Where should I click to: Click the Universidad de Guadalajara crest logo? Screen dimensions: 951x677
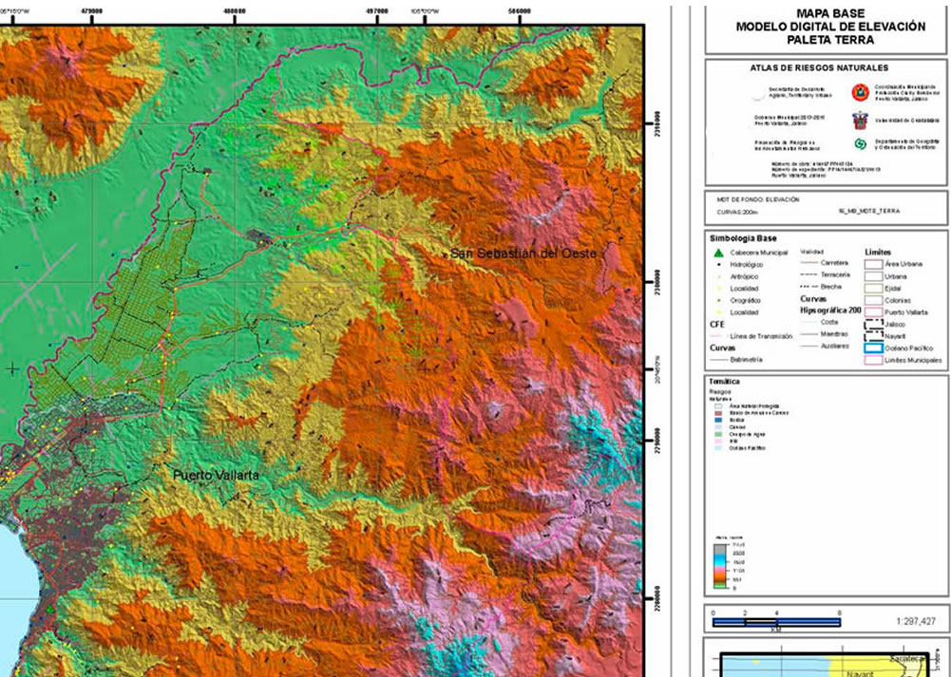[861, 120]
